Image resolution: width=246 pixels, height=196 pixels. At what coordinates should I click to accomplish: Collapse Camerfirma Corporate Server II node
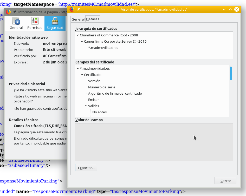click(82, 41)
